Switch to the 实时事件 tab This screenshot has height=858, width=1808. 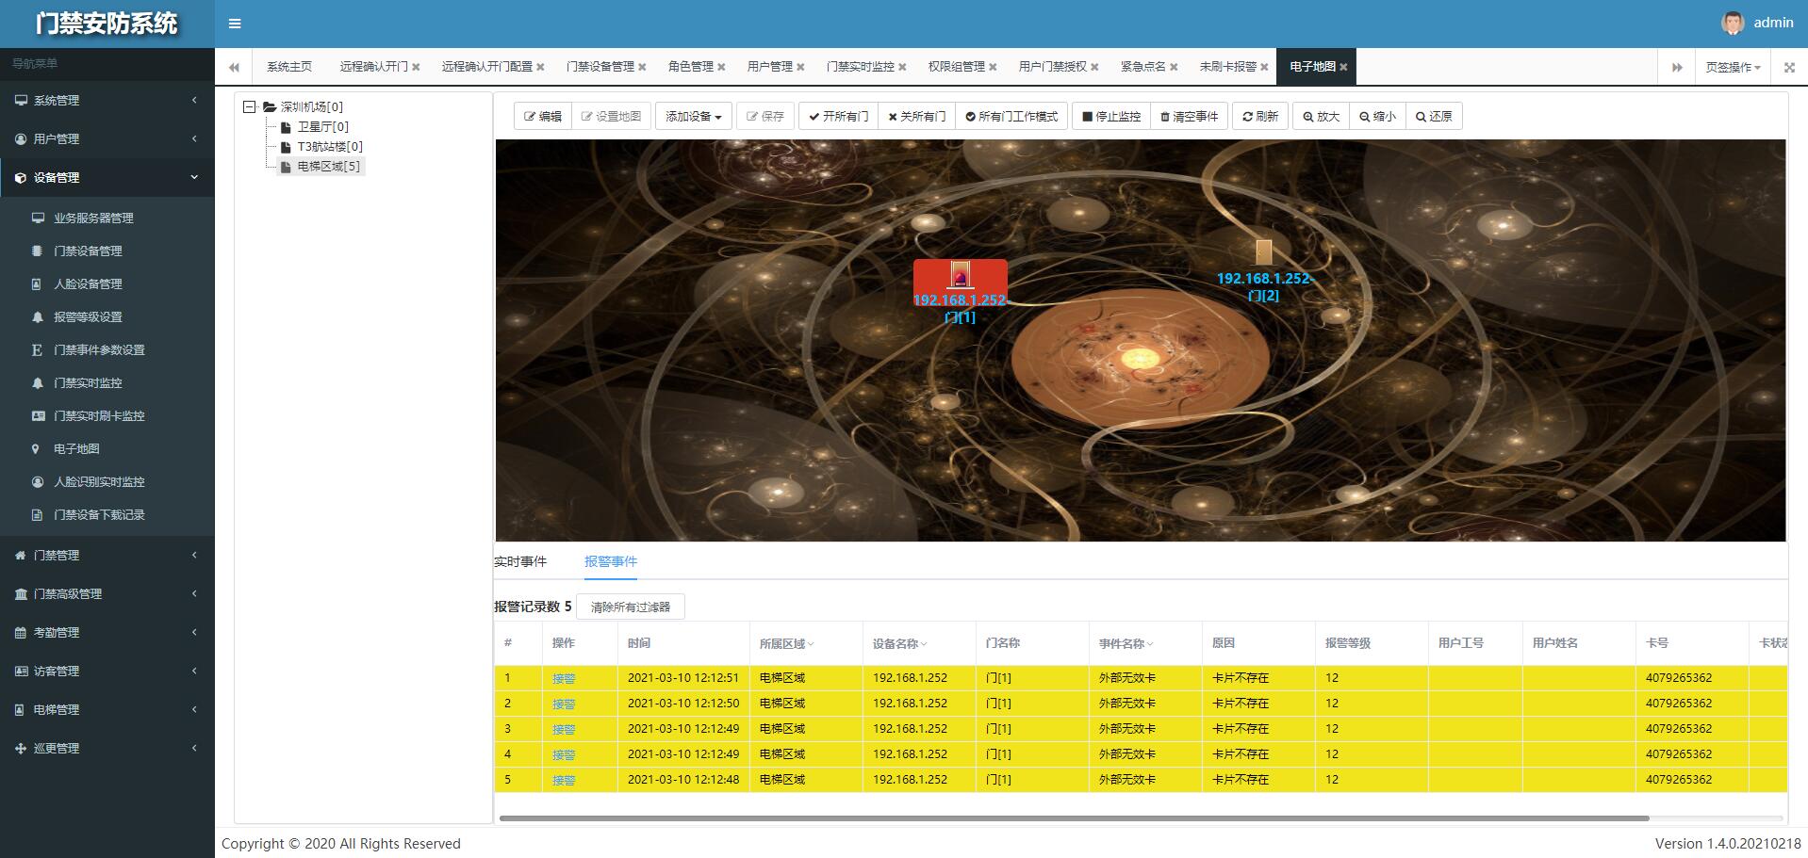[520, 561]
